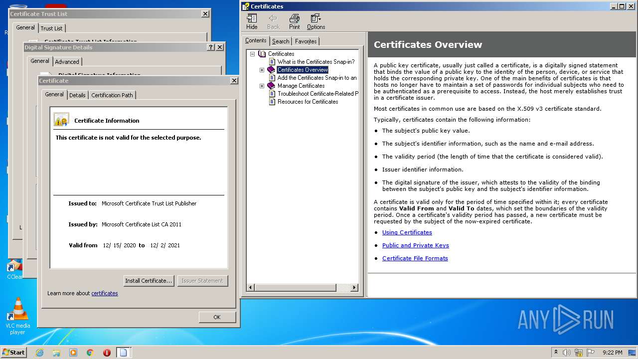Open Trust List tab in Certificate Trust List
Viewport: 638px width, 359px height.
coord(51,28)
